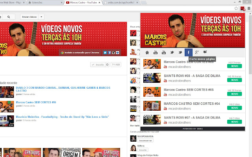252x157 pixels.
Task: Open Marcos Castro SEM CORTES #05 in popup
Action: [189, 90]
